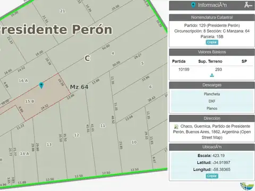Select parcel 4 on the map

(113, 53)
